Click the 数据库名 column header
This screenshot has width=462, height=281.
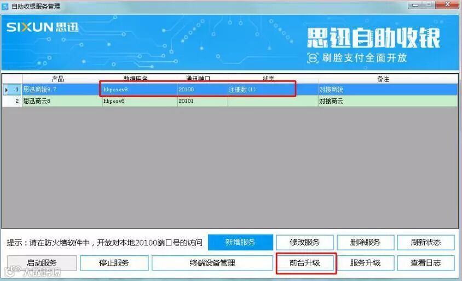point(136,79)
